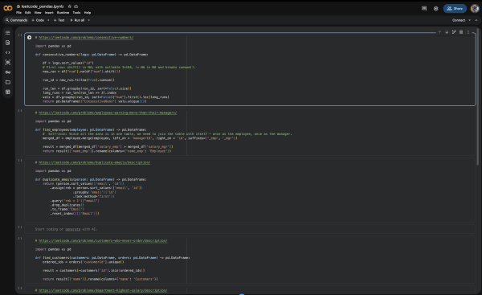Click the '.drop_duplicates()' code line

click(x=67, y=205)
